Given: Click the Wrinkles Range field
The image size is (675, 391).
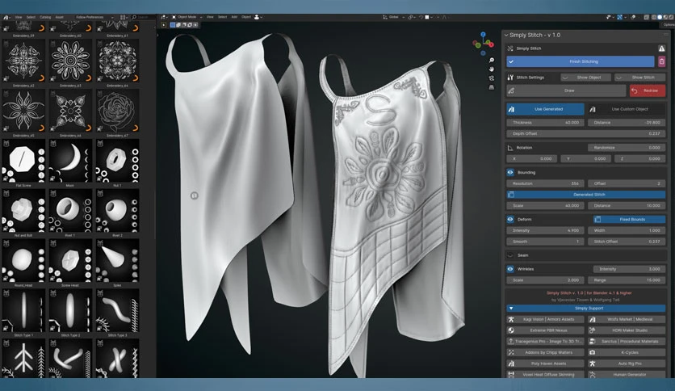Looking at the screenshot, I should click(627, 280).
